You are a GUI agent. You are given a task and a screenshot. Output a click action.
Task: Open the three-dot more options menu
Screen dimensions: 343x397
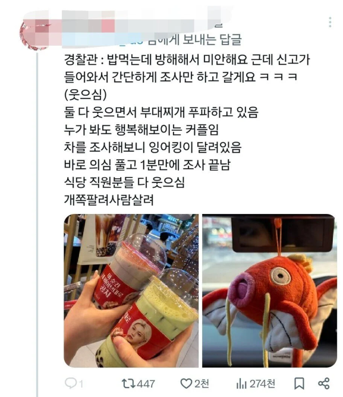[330, 22]
